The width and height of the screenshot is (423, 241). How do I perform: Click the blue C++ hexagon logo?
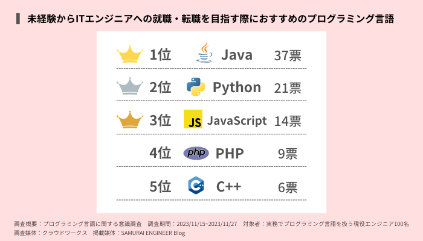click(x=196, y=186)
